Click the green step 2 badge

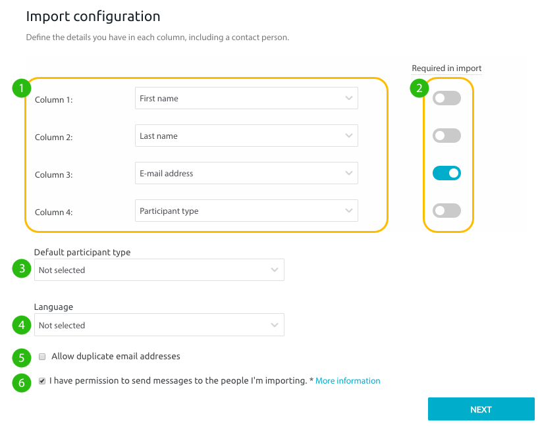[x=419, y=88]
